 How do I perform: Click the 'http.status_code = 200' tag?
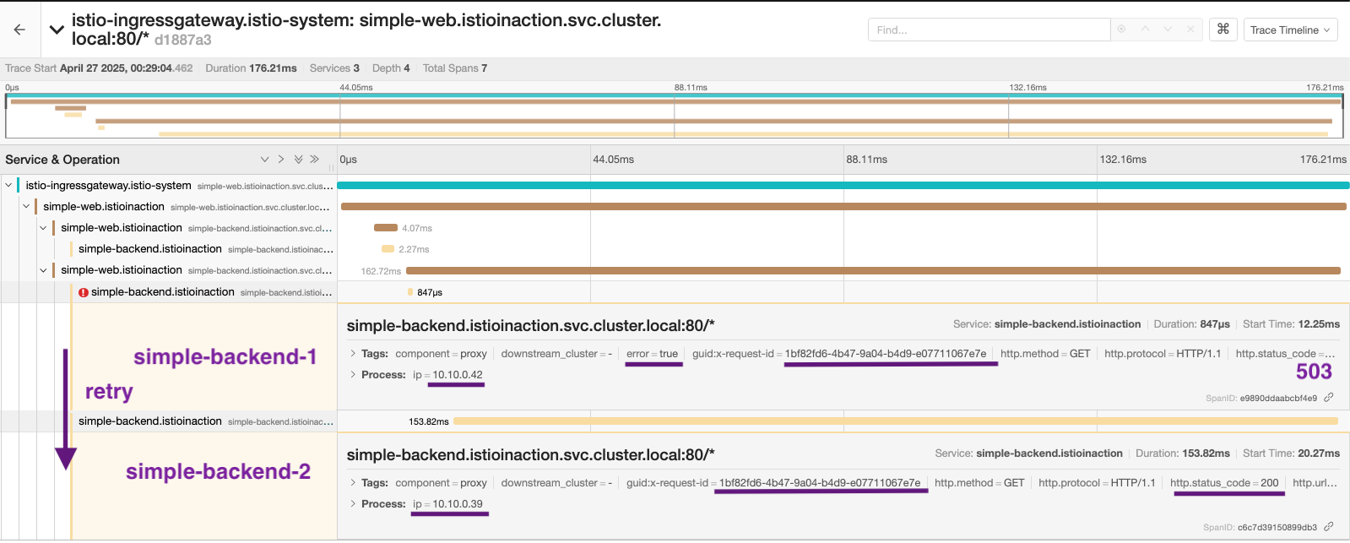[1224, 483]
